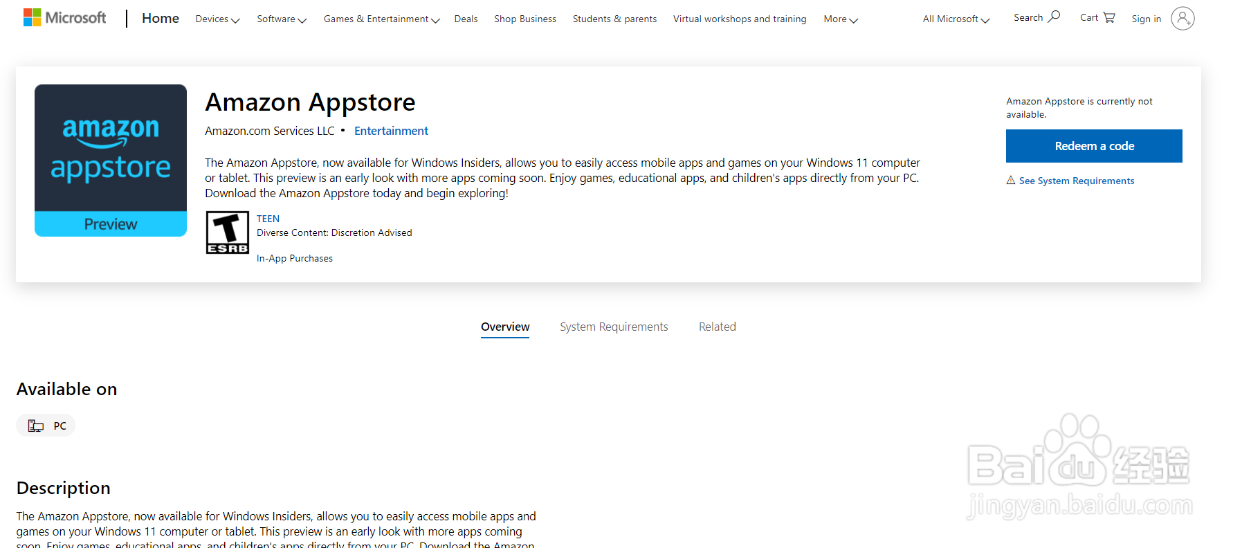Expand the All Microsoft menu
The height and width of the screenshot is (548, 1260).
tap(956, 19)
